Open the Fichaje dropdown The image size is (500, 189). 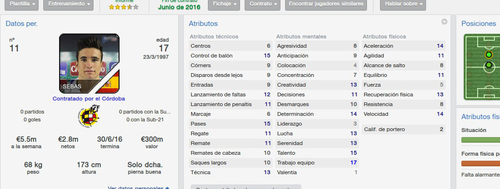click(224, 4)
